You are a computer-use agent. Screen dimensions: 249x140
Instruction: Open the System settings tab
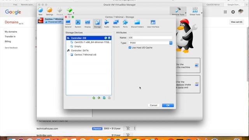tap(78, 24)
